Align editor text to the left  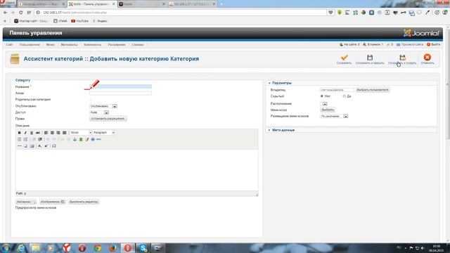click(46, 133)
